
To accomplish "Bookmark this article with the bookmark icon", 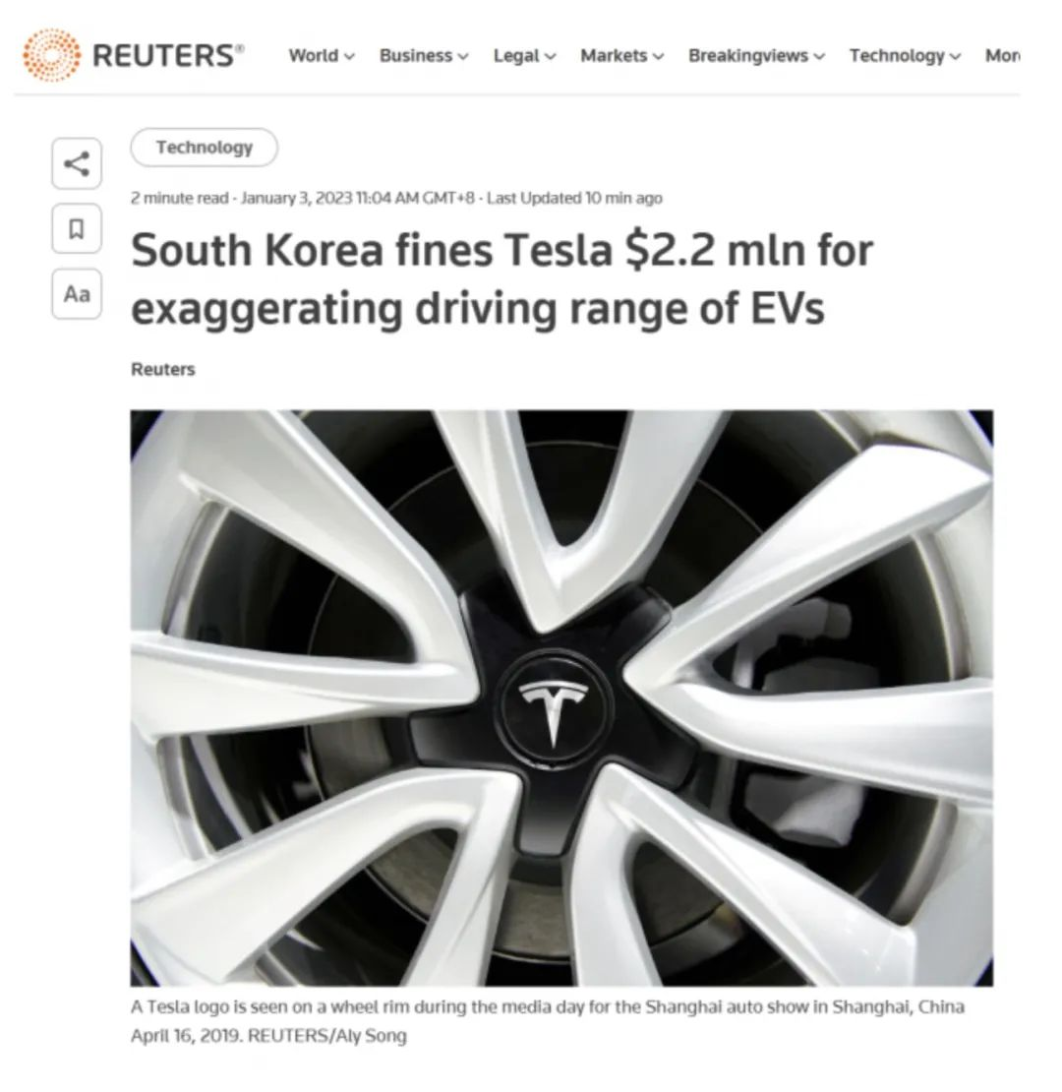I will 77,228.
